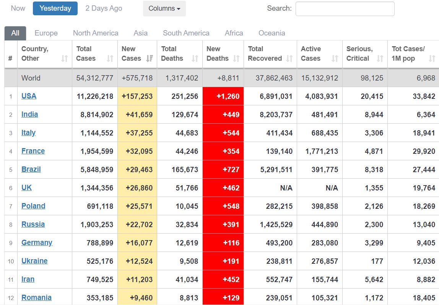Select the Asia continent tab
439x305 pixels.
click(x=140, y=33)
